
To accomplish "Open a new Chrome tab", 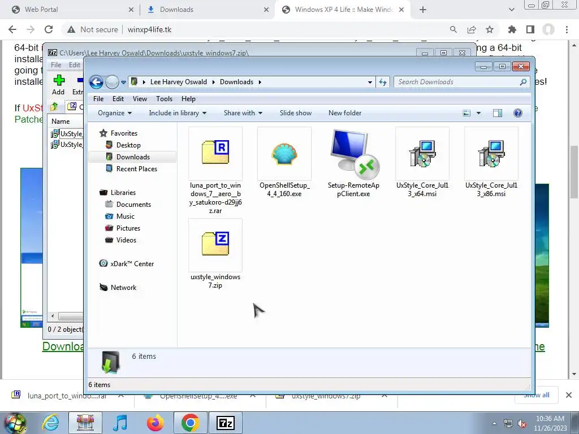I will click(x=423, y=10).
